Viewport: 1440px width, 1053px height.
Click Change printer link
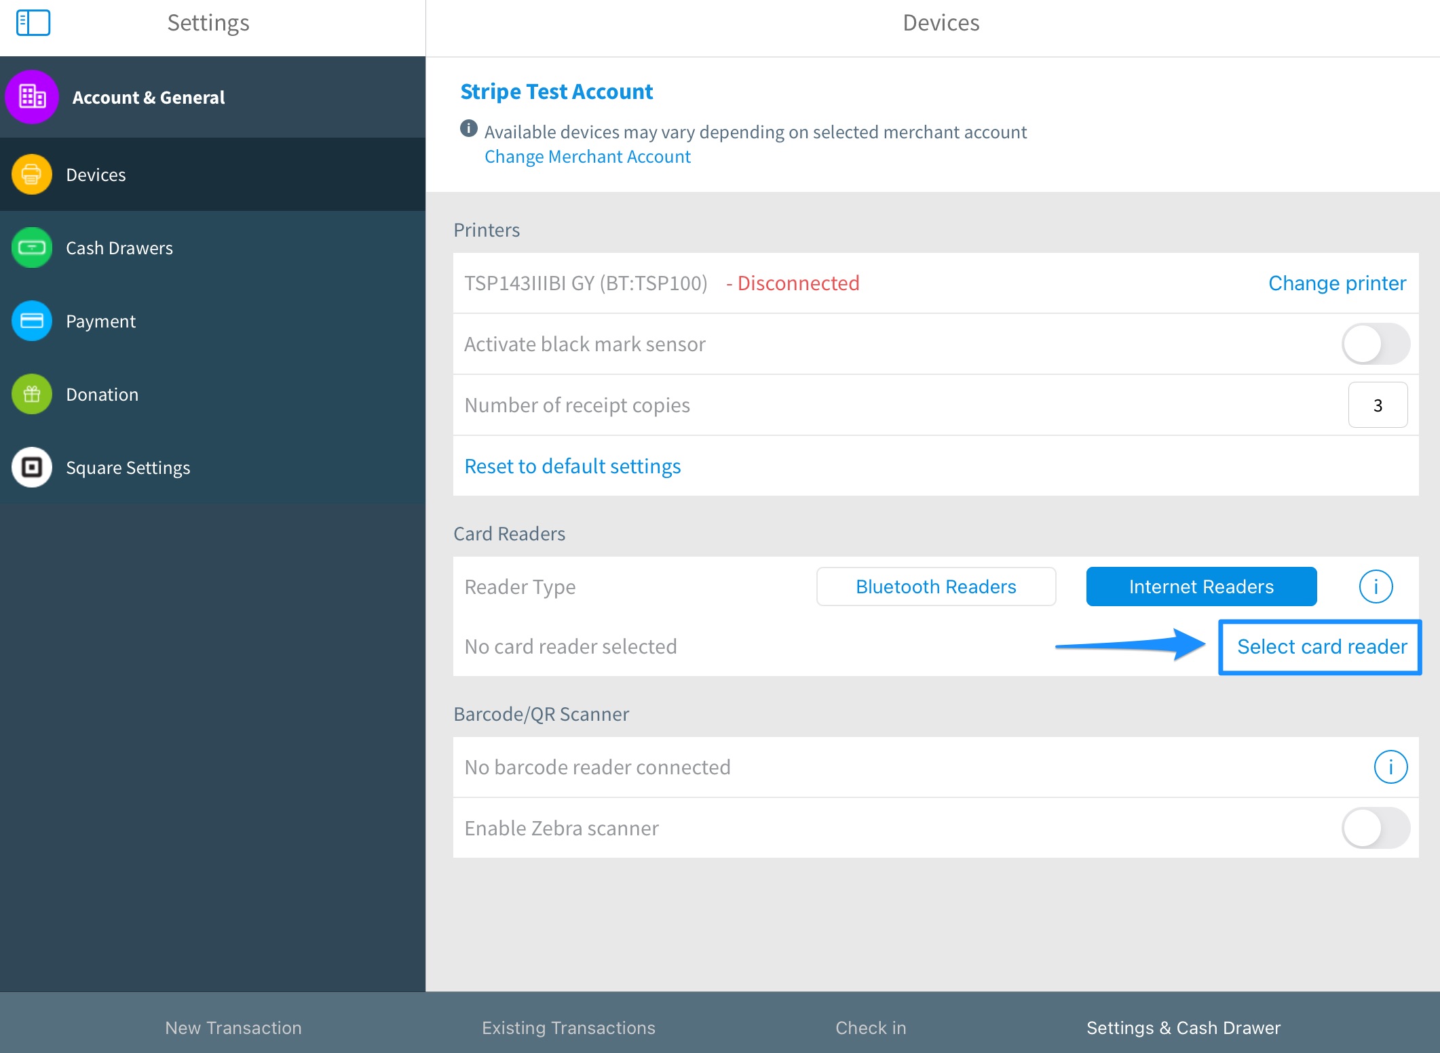click(1337, 283)
